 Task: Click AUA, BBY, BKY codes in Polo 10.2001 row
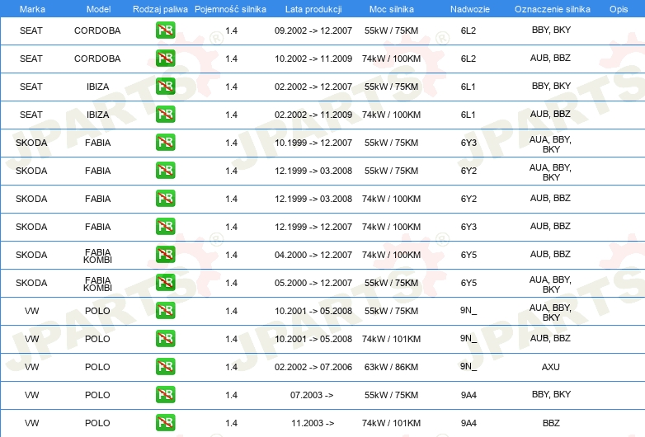pyautogui.click(x=550, y=312)
